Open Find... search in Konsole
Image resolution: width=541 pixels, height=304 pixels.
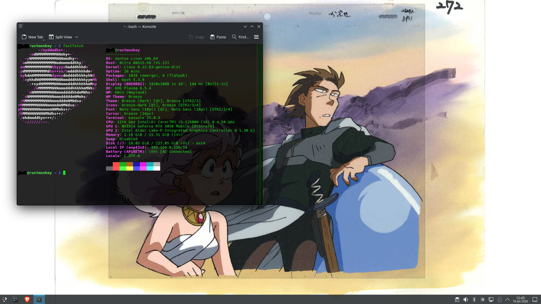click(241, 37)
